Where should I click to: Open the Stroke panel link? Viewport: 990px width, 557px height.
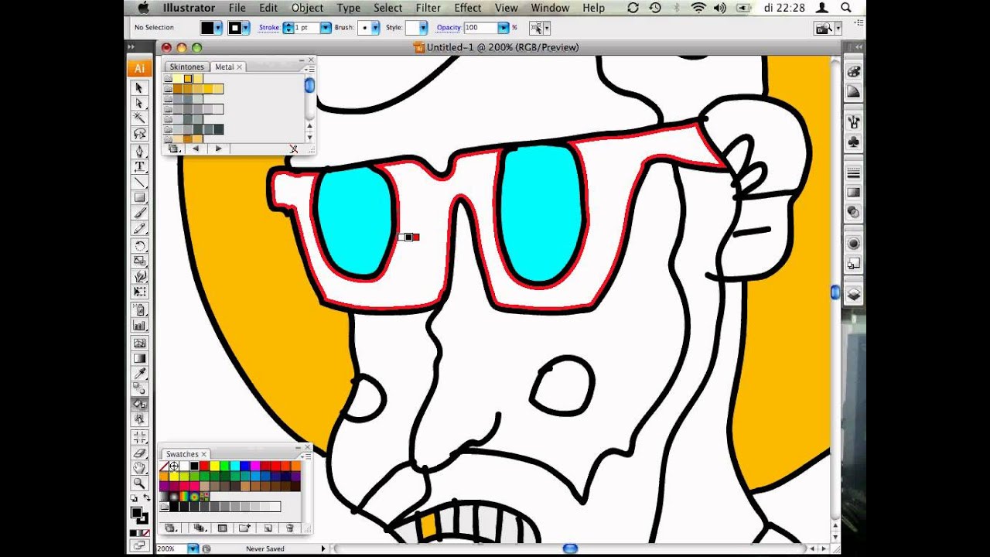point(269,28)
